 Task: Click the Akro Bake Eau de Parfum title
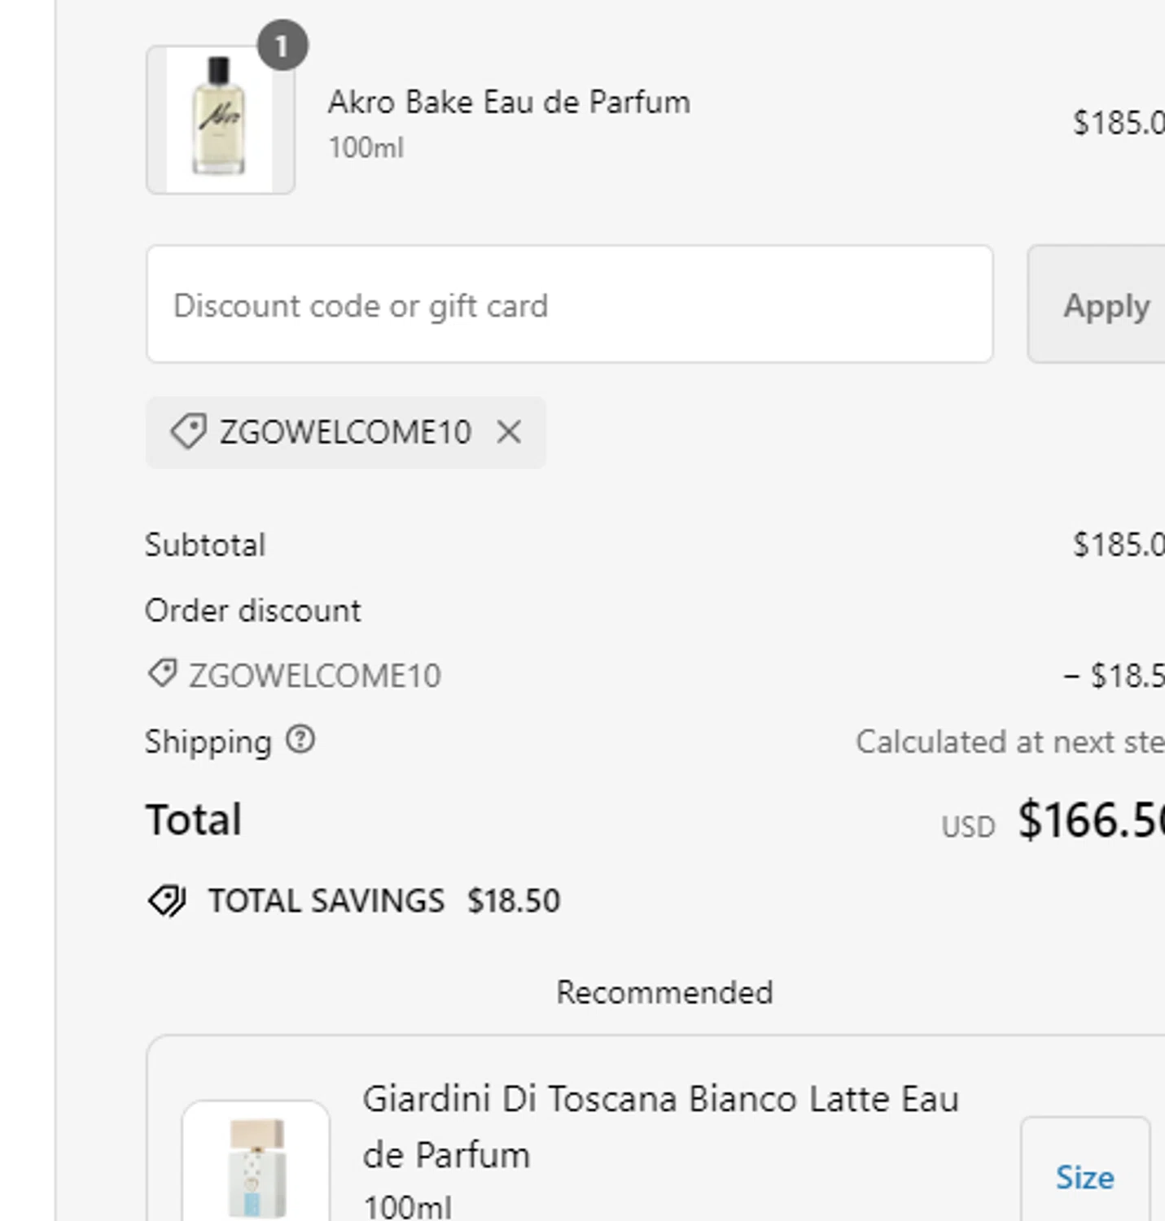[x=509, y=103]
